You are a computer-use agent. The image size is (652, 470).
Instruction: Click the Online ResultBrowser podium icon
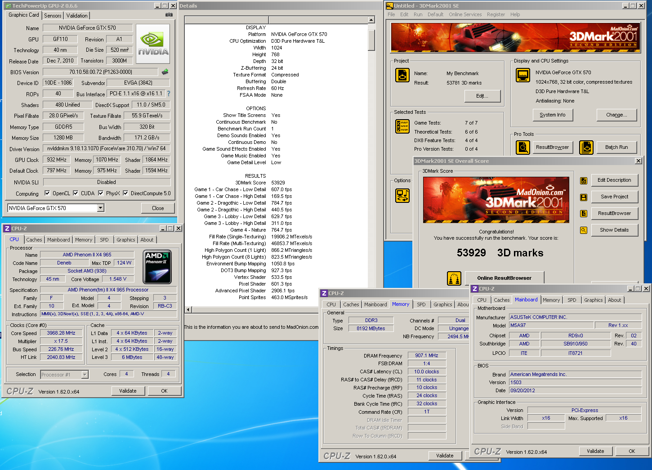click(x=454, y=278)
